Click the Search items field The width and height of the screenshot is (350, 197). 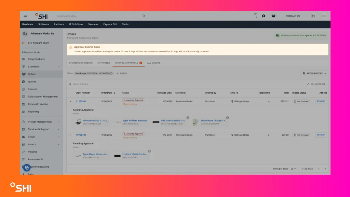pyautogui.click(x=188, y=84)
